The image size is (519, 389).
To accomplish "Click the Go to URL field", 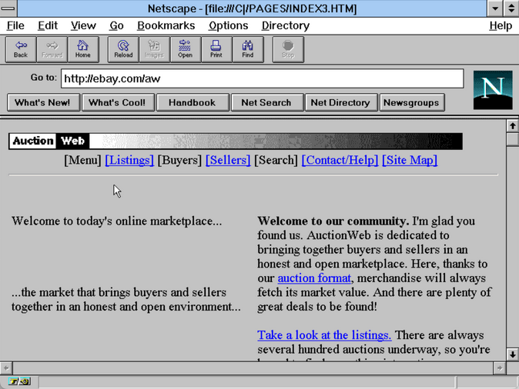I will (x=262, y=78).
